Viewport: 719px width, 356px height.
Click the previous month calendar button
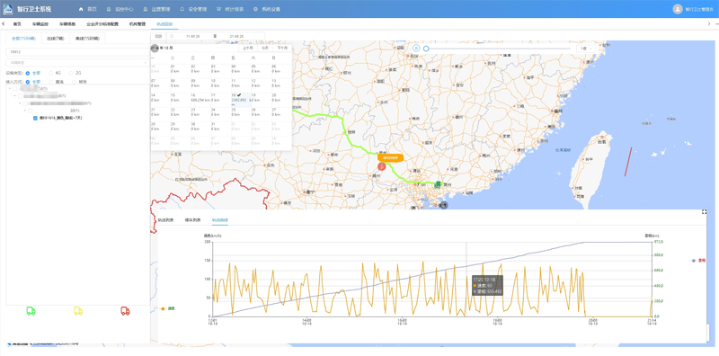[248, 48]
